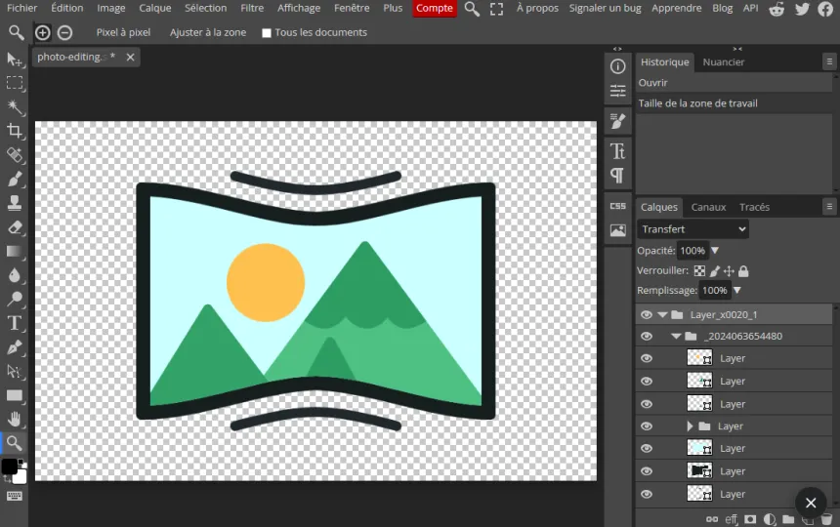Screen dimensions: 840x527
Task: Open the Filtre menu
Action: (x=252, y=8)
